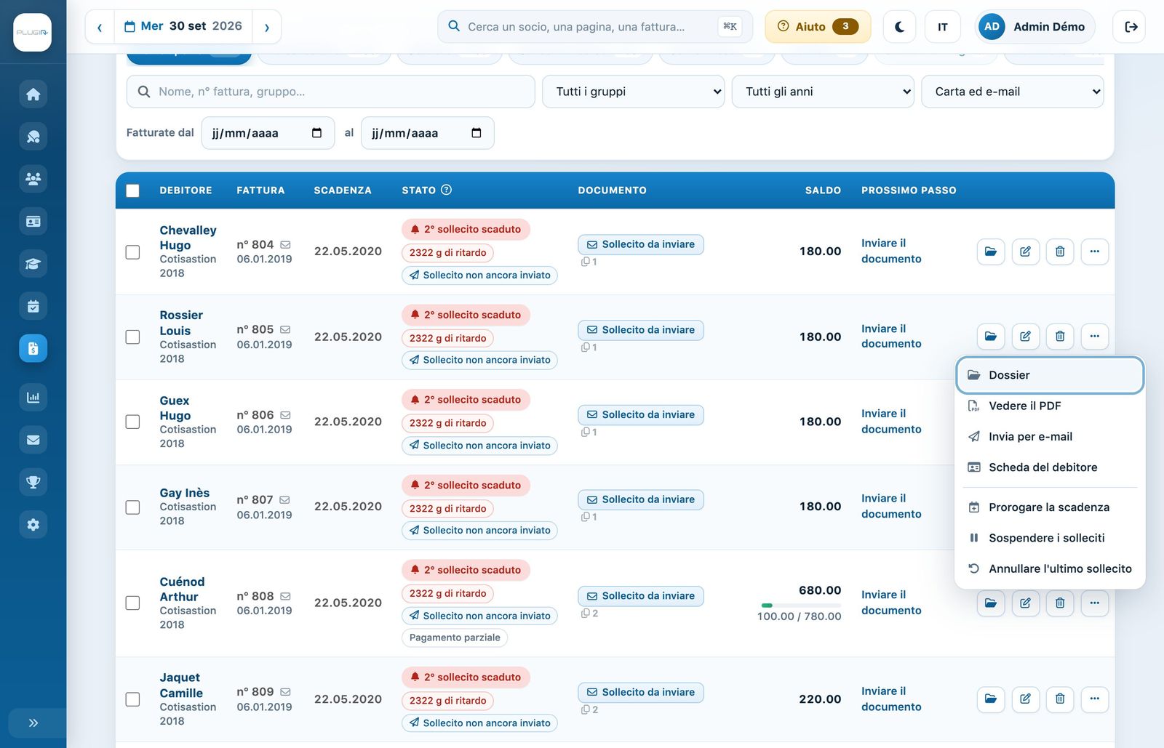This screenshot has width=1164, height=748.
Task: Check the box for Guex Hugo's invoice
Action: 132,422
